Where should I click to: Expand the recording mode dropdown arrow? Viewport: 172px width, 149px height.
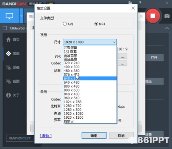coord(21,16)
